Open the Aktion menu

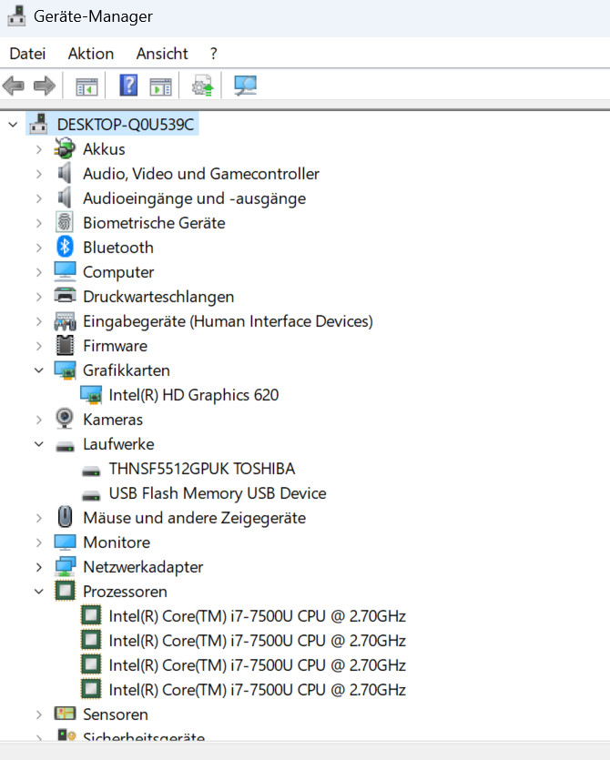pyautogui.click(x=91, y=54)
